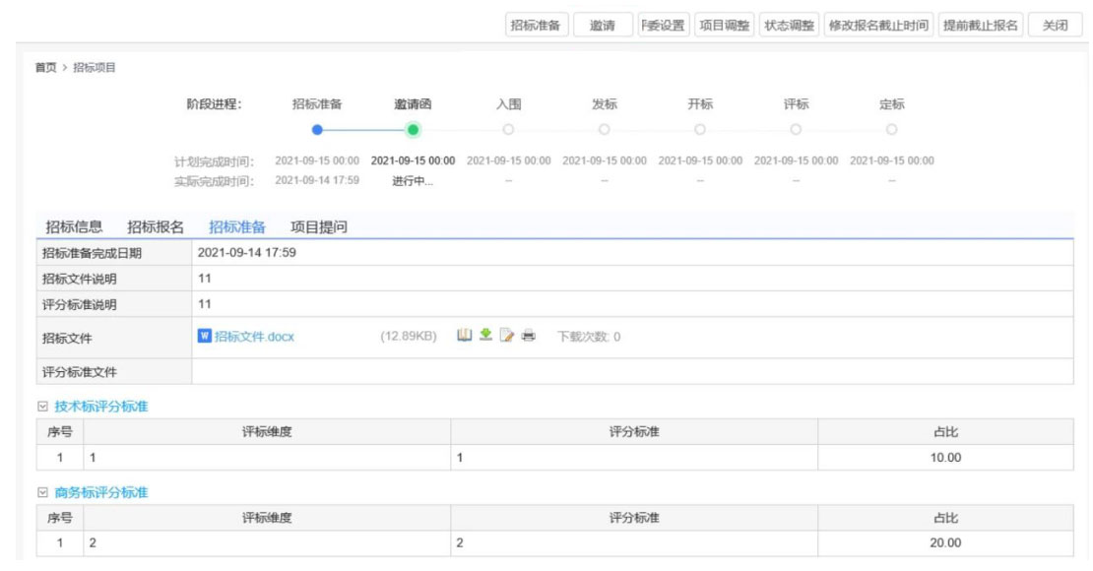
Task: Select the 项目提问 tab
Action: [319, 226]
